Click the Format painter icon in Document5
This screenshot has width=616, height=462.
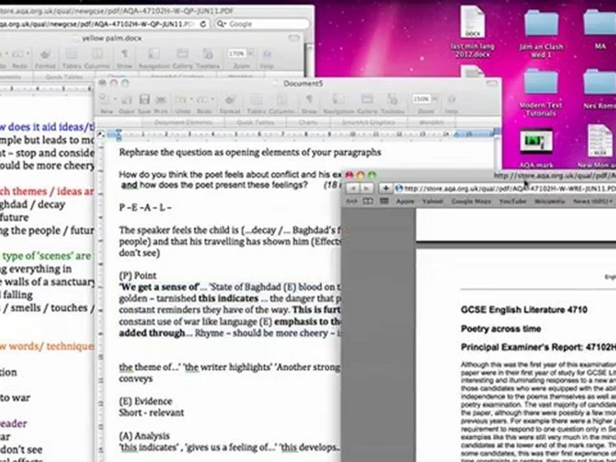[230, 100]
